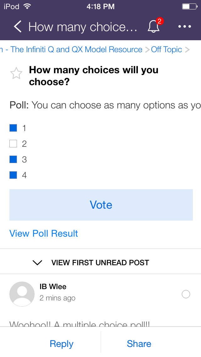Tap the Wi-Fi icon in status bar
Viewport: 201px width, 357px height.
pyautogui.click(x=27, y=6)
